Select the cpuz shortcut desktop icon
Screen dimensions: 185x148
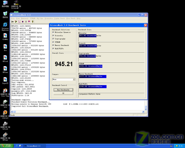(x=5, y=104)
